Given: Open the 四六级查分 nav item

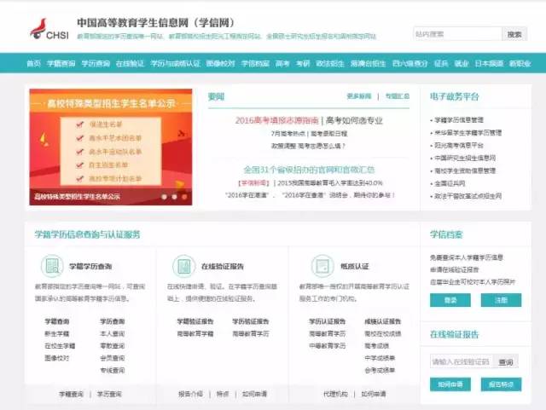Looking at the screenshot, I should coord(409,63).
